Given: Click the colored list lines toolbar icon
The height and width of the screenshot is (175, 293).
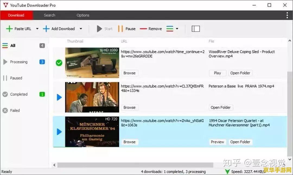Looking at the screenshot, I should click(170, 29).
